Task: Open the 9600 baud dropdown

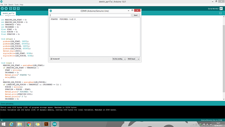Action: (133, 59)
